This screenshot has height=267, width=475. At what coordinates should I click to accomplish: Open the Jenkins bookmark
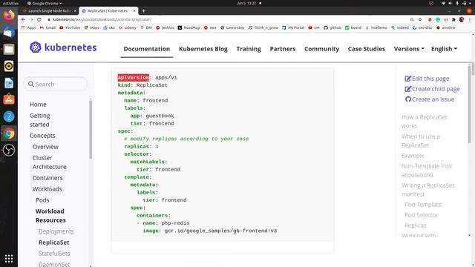(x=165, y=27)
